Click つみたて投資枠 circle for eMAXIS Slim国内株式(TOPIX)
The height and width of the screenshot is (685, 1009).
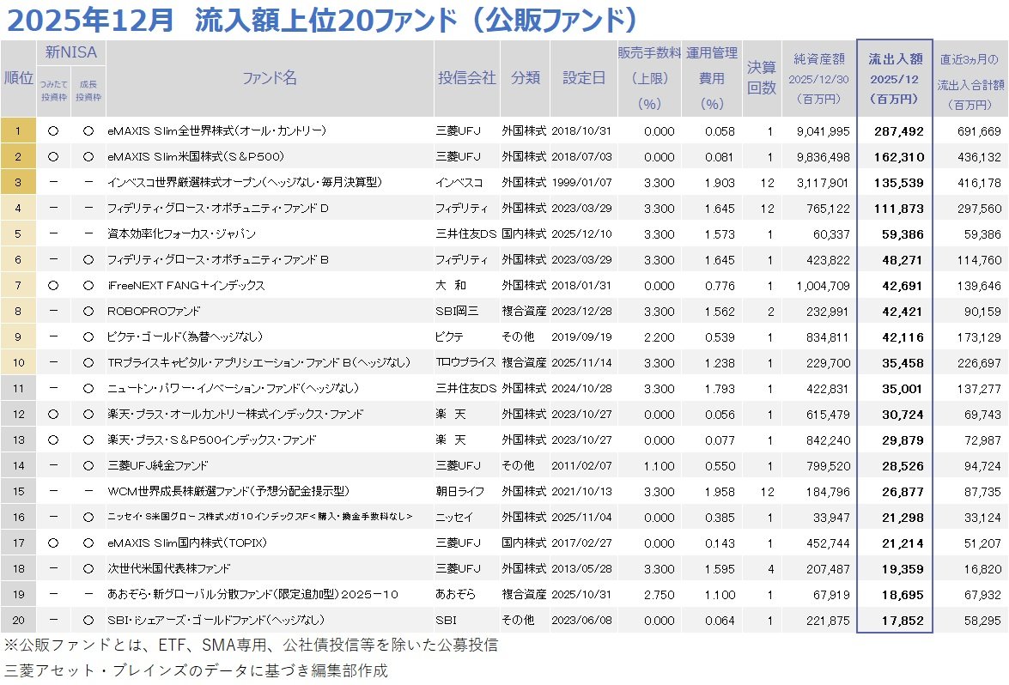click(x=53, y=543)
